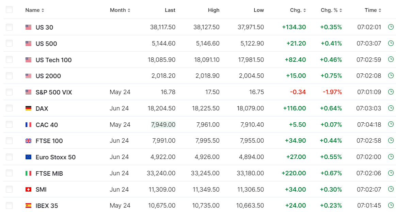
Task: Click the clock icon in IBEX 35 row
Action: (391, 205)
